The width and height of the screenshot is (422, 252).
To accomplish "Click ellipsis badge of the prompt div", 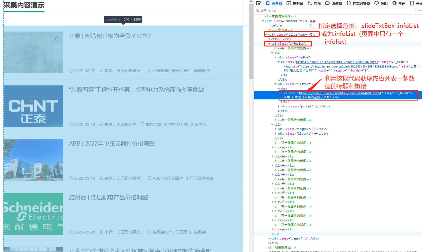I will point(317,106).
